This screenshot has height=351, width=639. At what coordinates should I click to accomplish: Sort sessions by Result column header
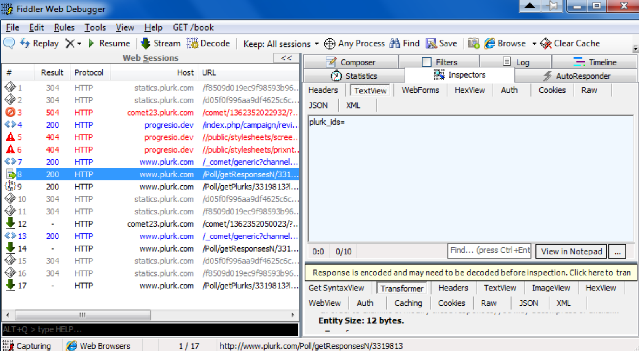(x=52, y=72)
